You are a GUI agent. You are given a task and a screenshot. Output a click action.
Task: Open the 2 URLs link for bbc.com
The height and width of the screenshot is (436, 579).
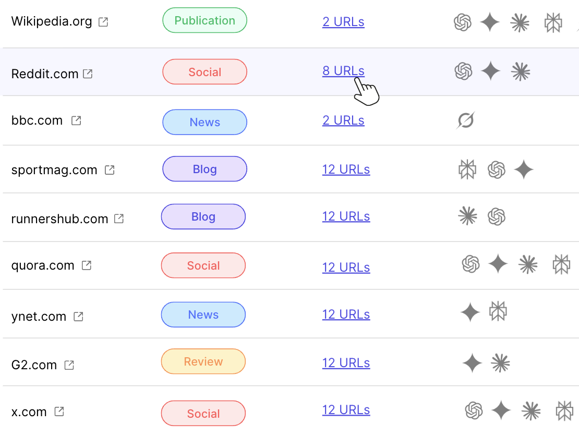tap(343, 120)
